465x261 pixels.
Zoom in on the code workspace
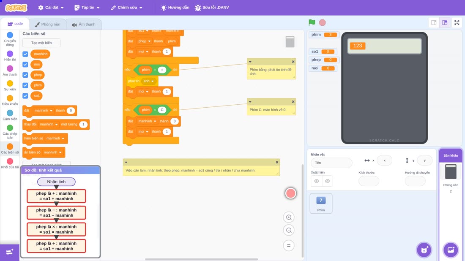tap(289, 217)
